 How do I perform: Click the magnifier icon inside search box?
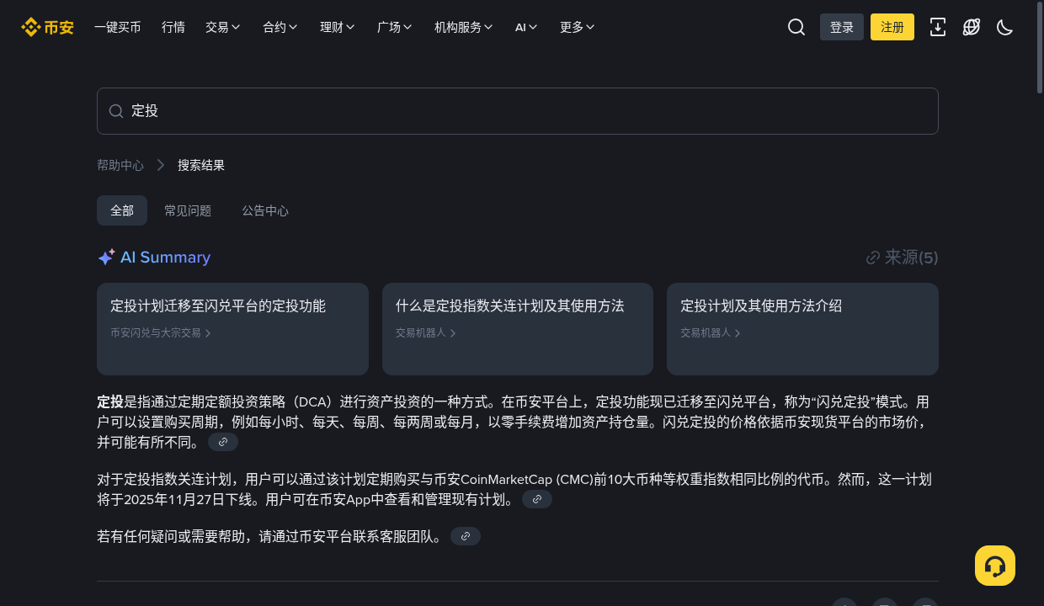click(116, 111)
